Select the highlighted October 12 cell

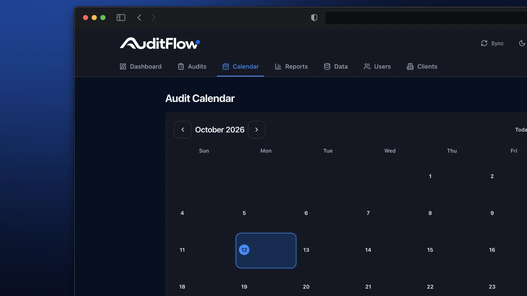pos(266,251)
